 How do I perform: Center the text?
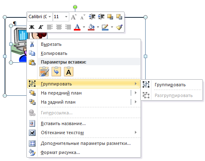[x=59, y=27]
